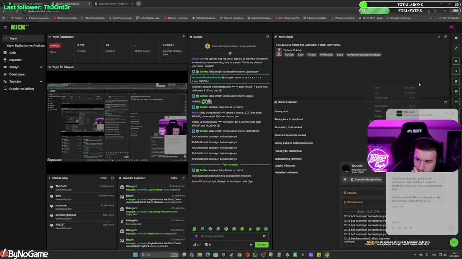This screenshot has height=259, width=462.
Task: Click the profile avatar at top right
Action: pyautogui.click(x=452, y=27)
